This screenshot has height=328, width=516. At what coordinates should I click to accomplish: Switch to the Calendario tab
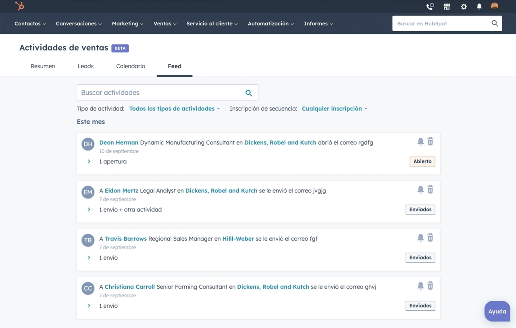[131, 66]
